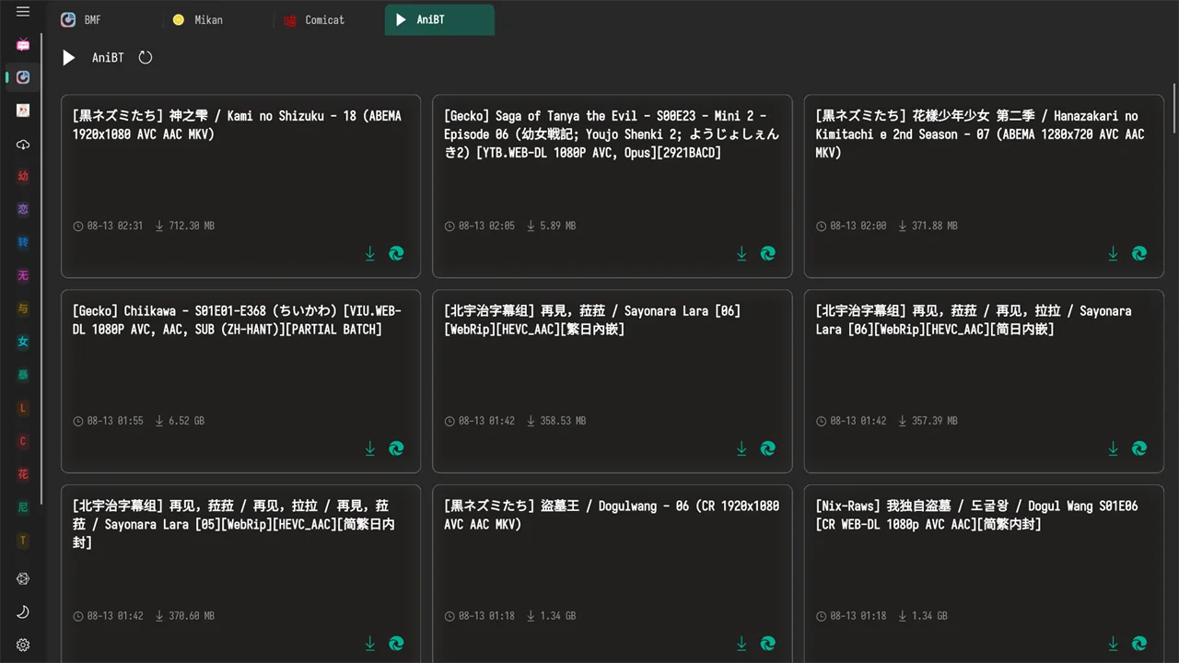Image resolution: width=1179 pixels, height=663 pixels.
Task: Select the AniBT tab
Action: (x=439, y=20)
